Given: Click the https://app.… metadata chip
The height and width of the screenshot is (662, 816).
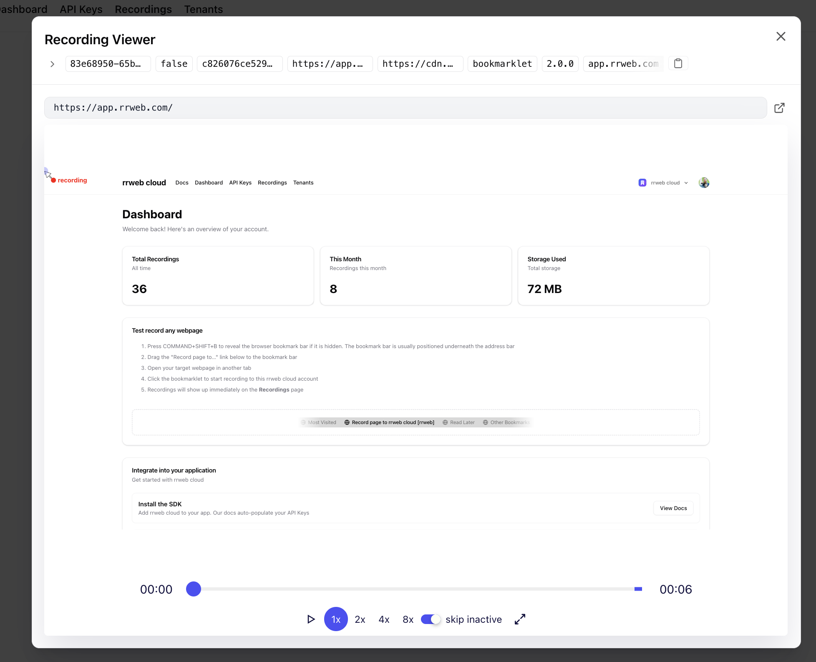Looking at the screenshot, I should click(x=330, y=64).
